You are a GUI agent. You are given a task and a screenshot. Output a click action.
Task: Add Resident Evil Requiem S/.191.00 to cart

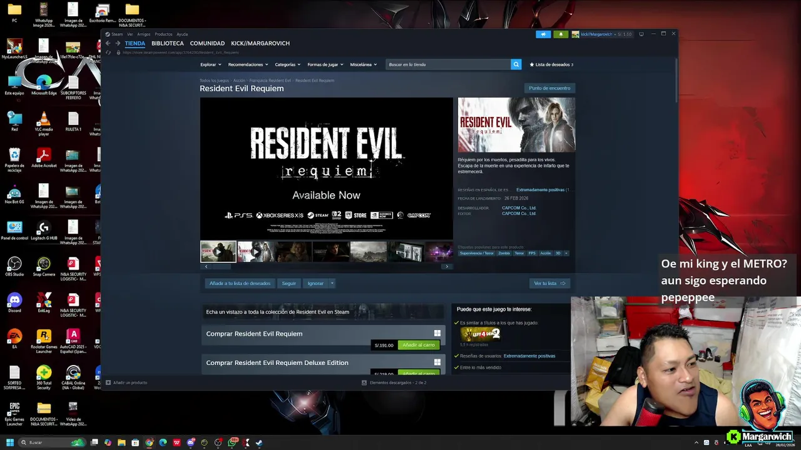pos(419,345)
